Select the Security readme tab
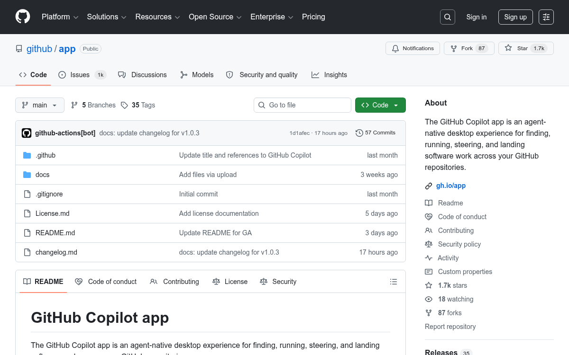The width and height of the screenshot is (569, 355). [x=278, y=282]
